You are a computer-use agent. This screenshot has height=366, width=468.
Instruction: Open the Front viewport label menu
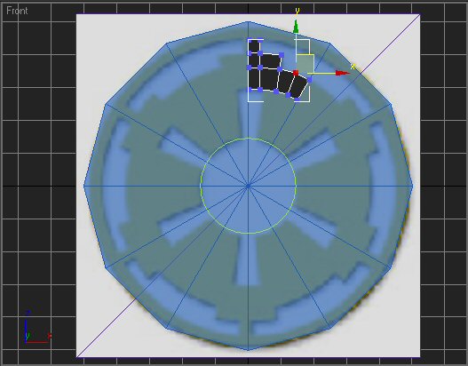[17, 11]
